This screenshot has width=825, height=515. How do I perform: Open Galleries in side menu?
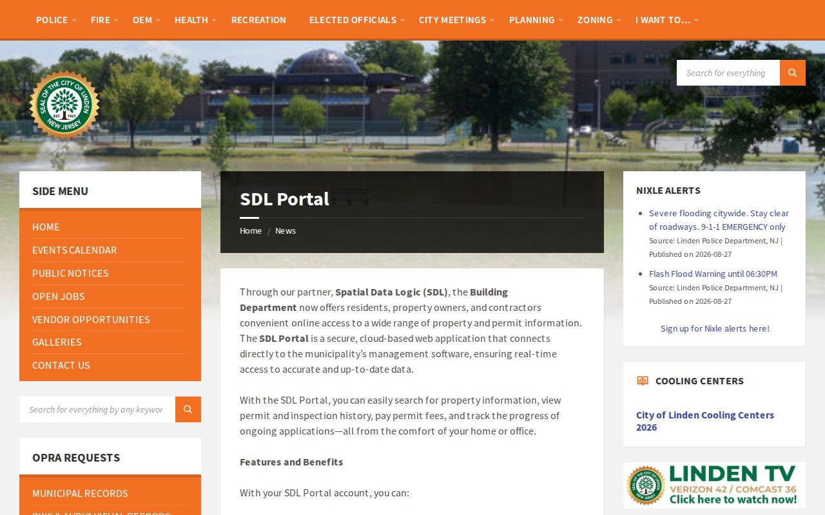57,342
